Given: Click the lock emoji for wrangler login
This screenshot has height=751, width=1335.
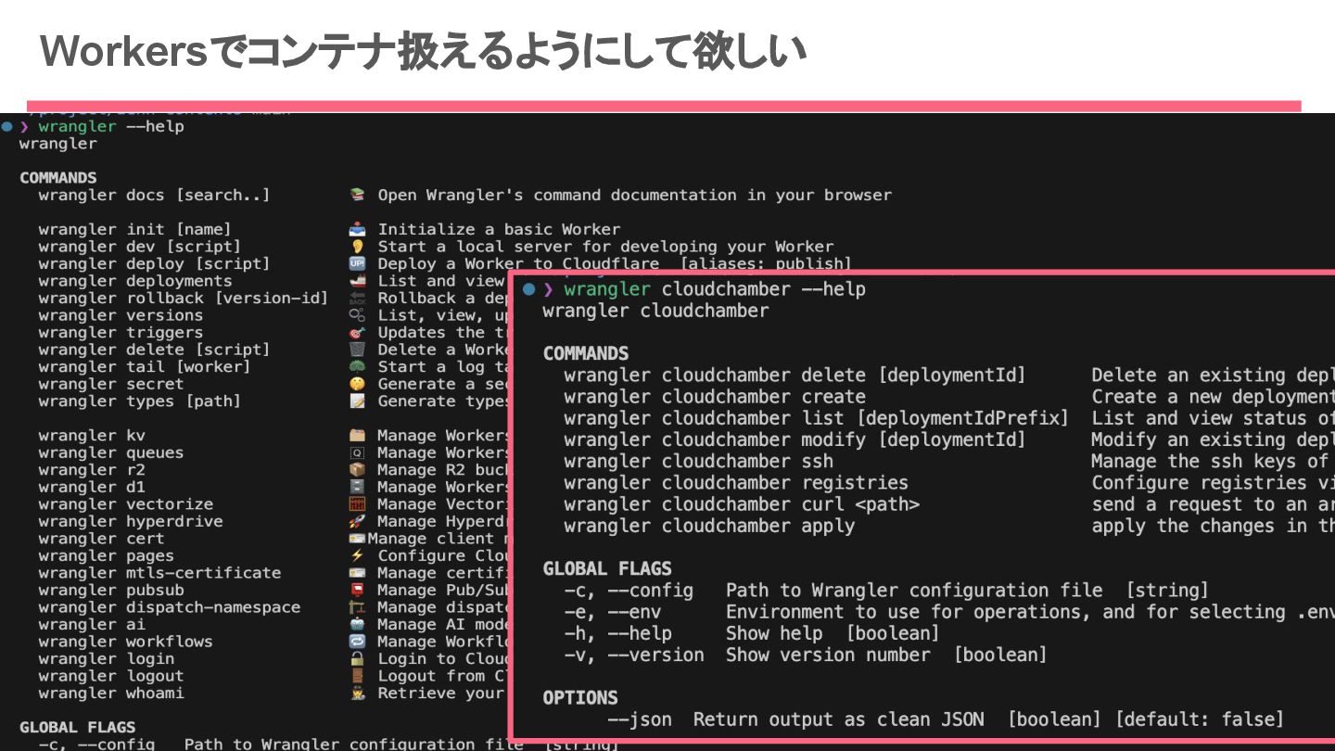Looking at the screenshot, I should point(357,659).
